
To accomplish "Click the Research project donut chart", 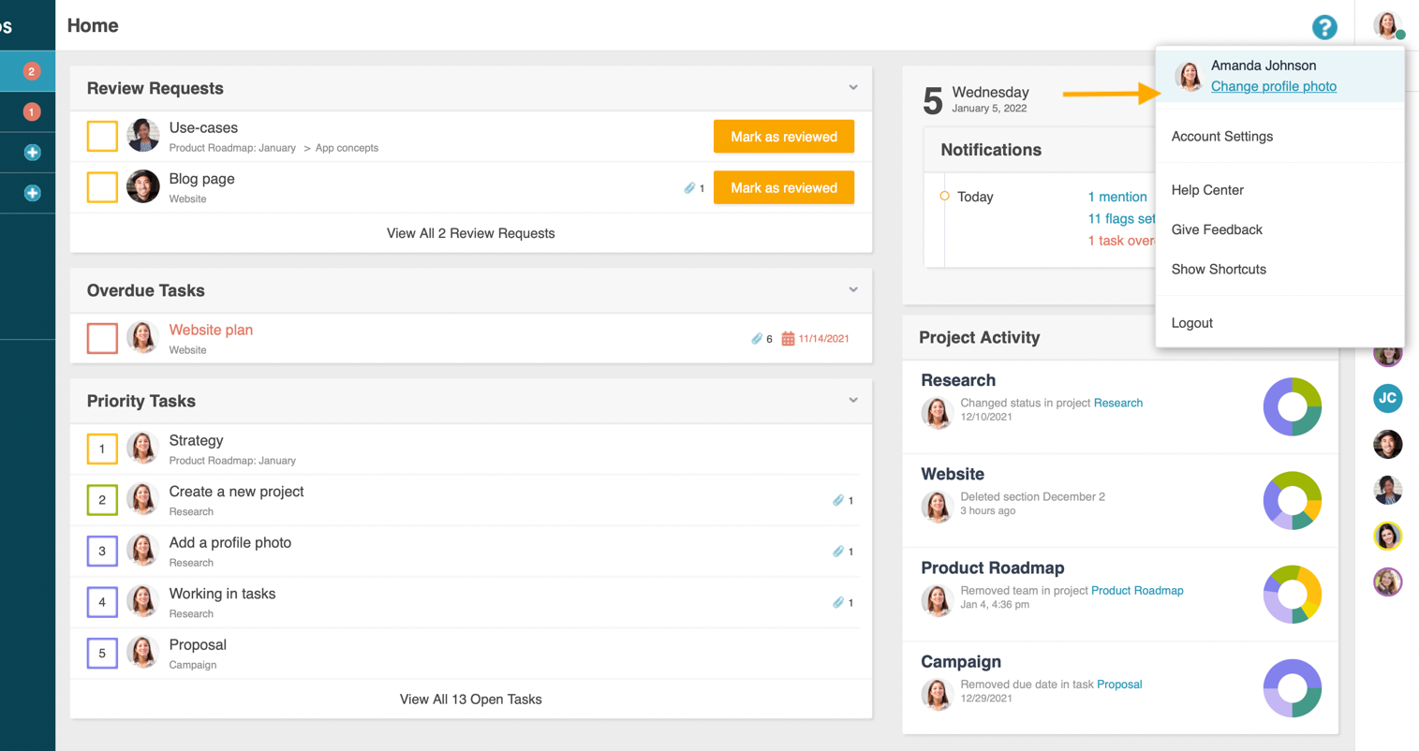I will click(1292, 407).
